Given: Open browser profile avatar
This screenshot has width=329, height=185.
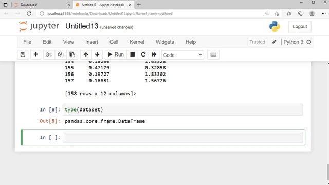Looking at the screenshot, I should (x=312, y=14).
